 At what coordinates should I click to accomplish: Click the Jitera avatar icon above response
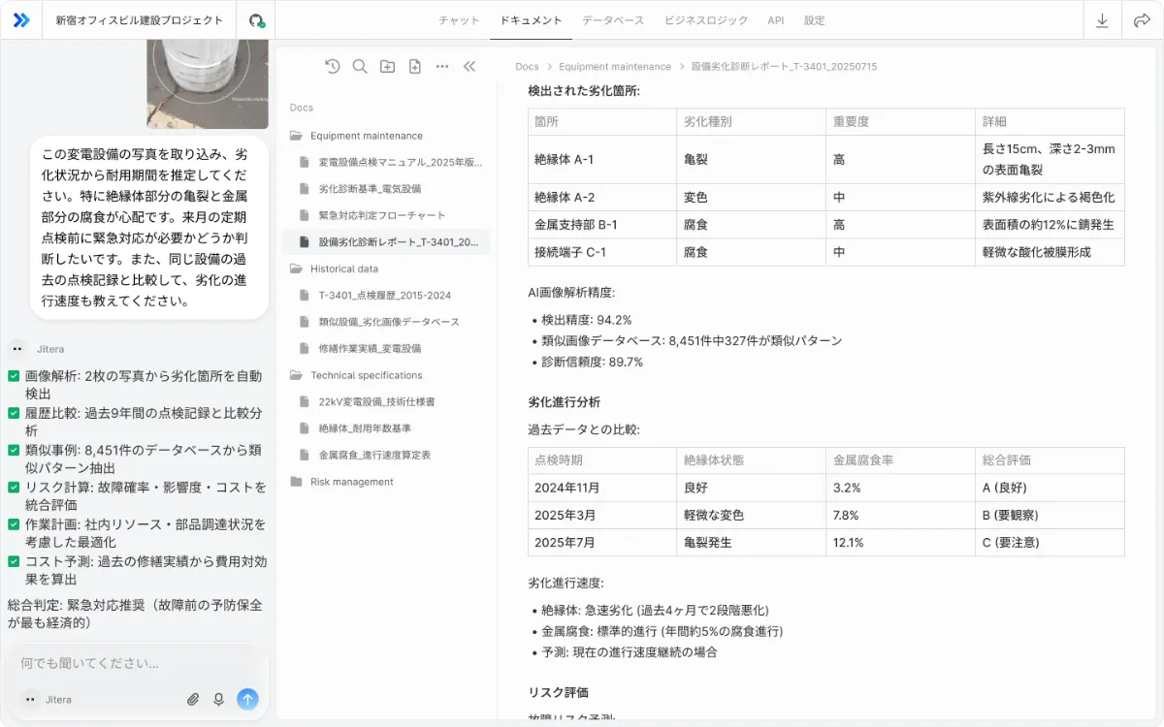[16, 349]
